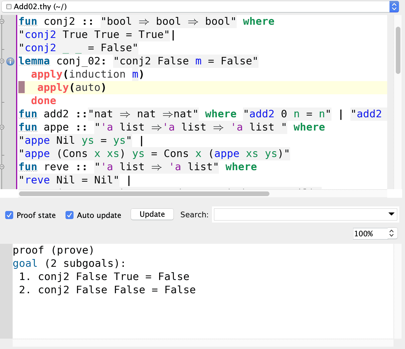Open the Add02.thy buffer switcher arrows
Viewport: 405px width, 349px height.
(394, 7)
